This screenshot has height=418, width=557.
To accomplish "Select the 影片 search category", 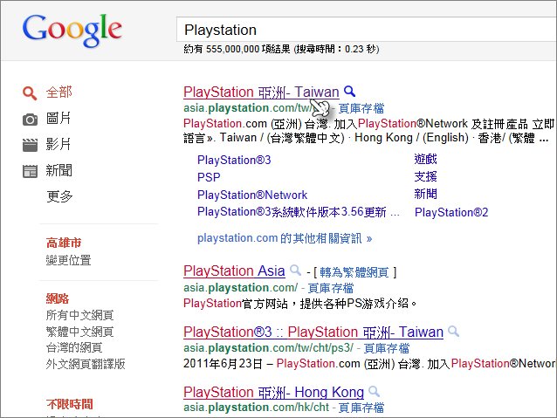I will (58, 144).
